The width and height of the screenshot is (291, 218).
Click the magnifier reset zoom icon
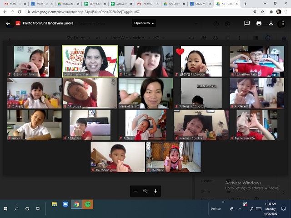[x=145, y=191]
